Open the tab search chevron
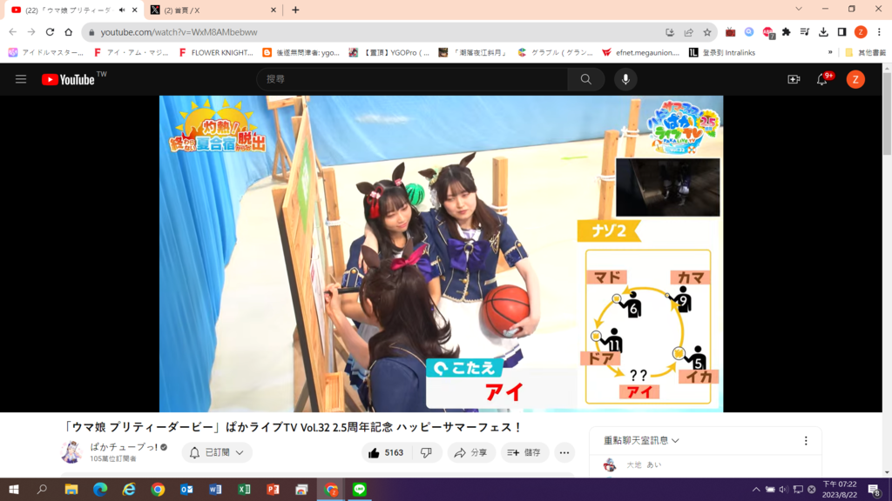892x501 pixels. (x=799, y=9)
